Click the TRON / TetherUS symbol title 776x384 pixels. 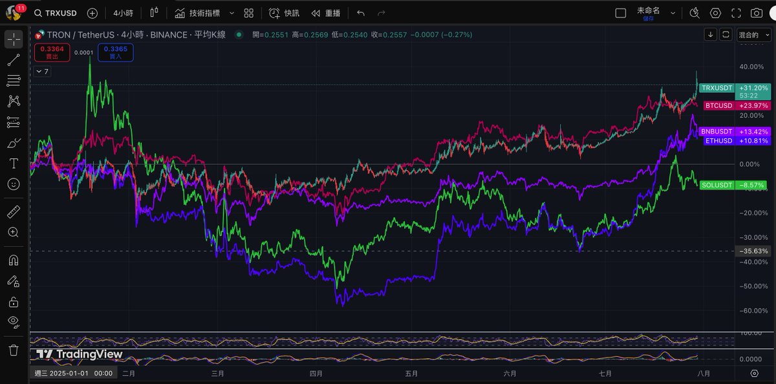pos(136,34)
